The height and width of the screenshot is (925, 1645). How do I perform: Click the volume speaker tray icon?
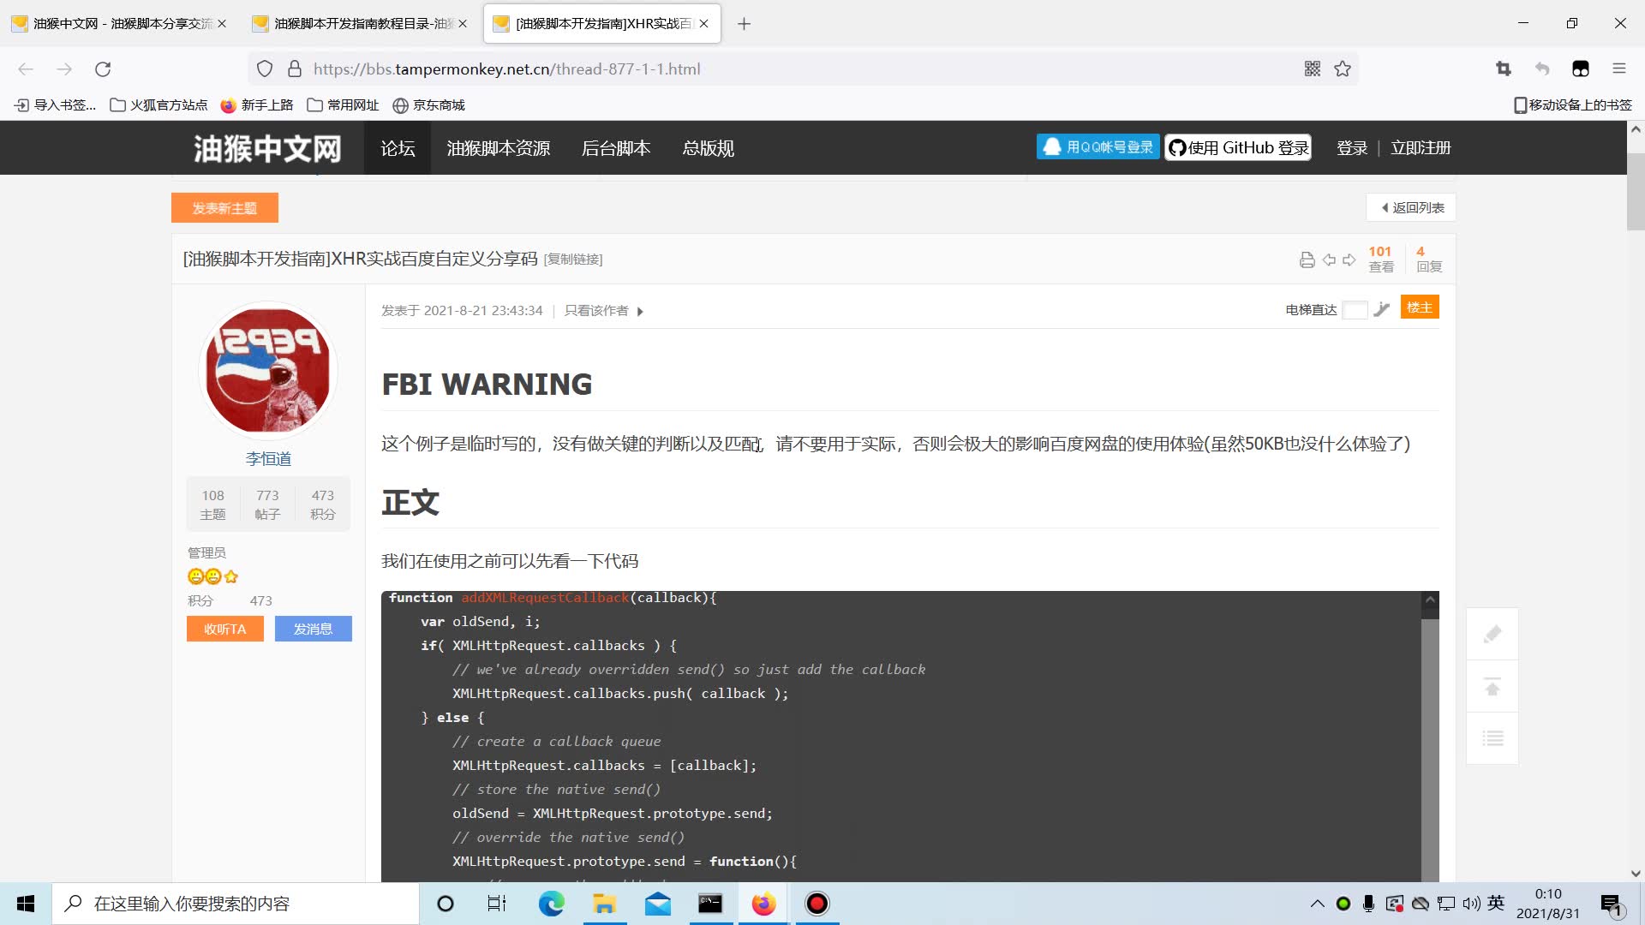1472,904
